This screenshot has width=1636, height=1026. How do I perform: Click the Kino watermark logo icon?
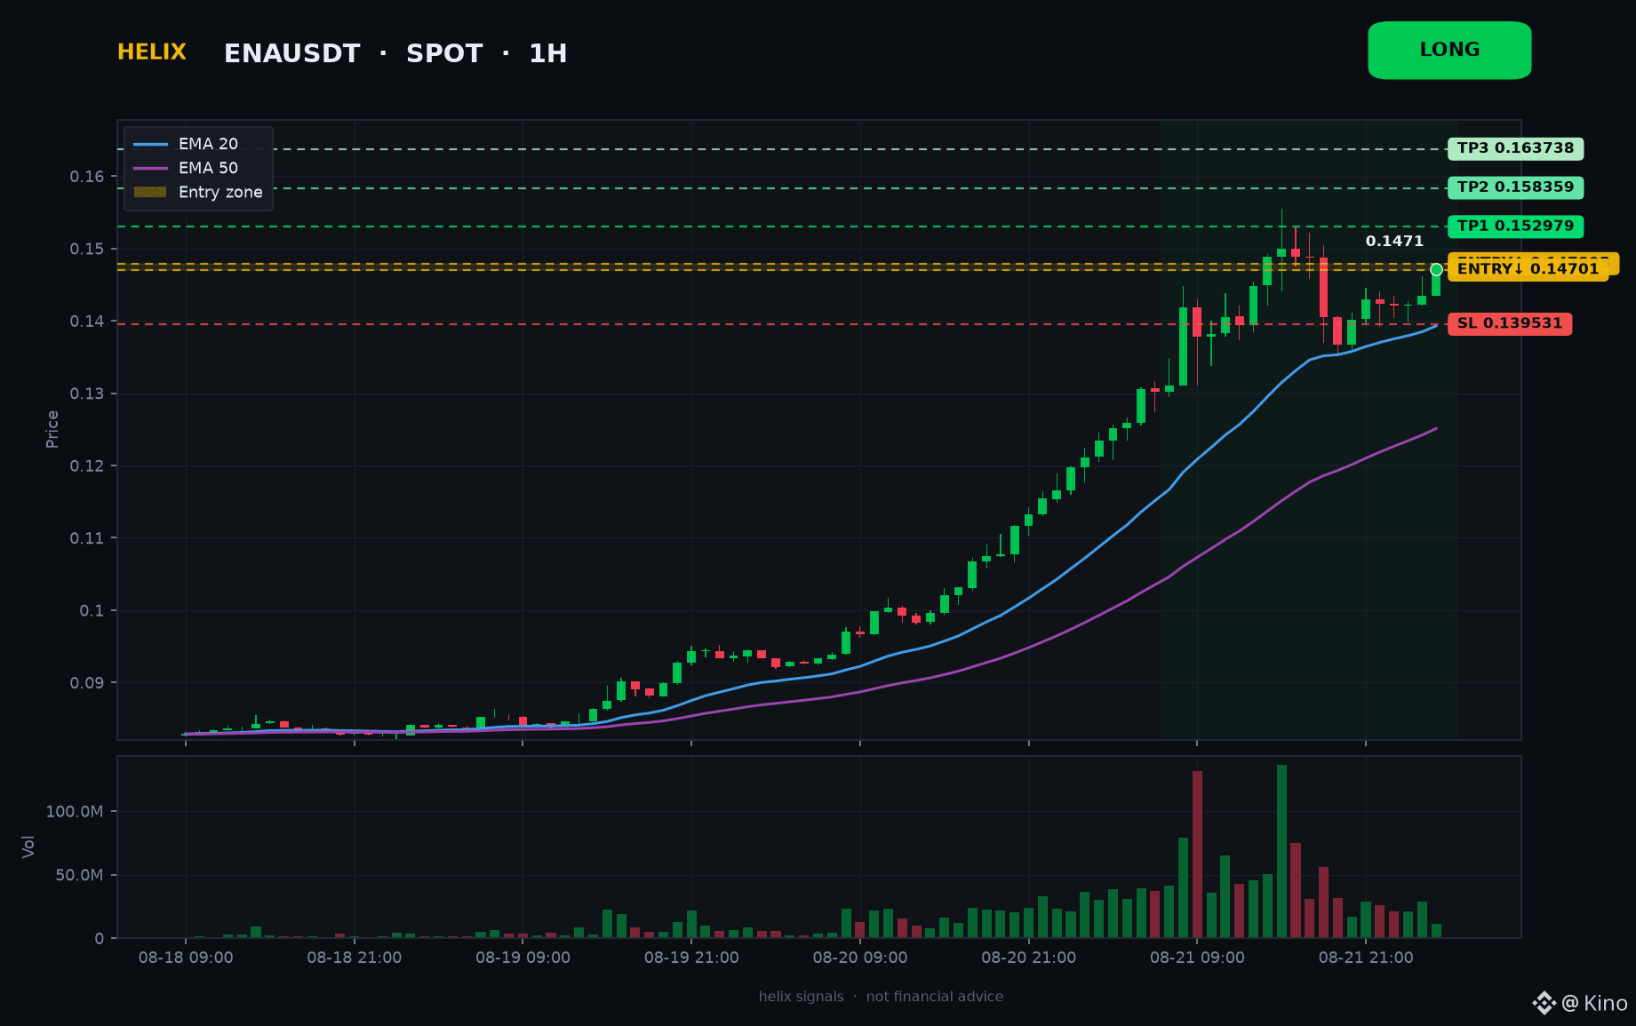click(1544, 1003)
